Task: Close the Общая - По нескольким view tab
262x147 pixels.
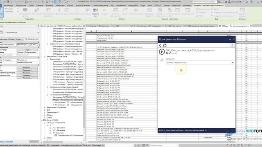Action: point(251,26)
